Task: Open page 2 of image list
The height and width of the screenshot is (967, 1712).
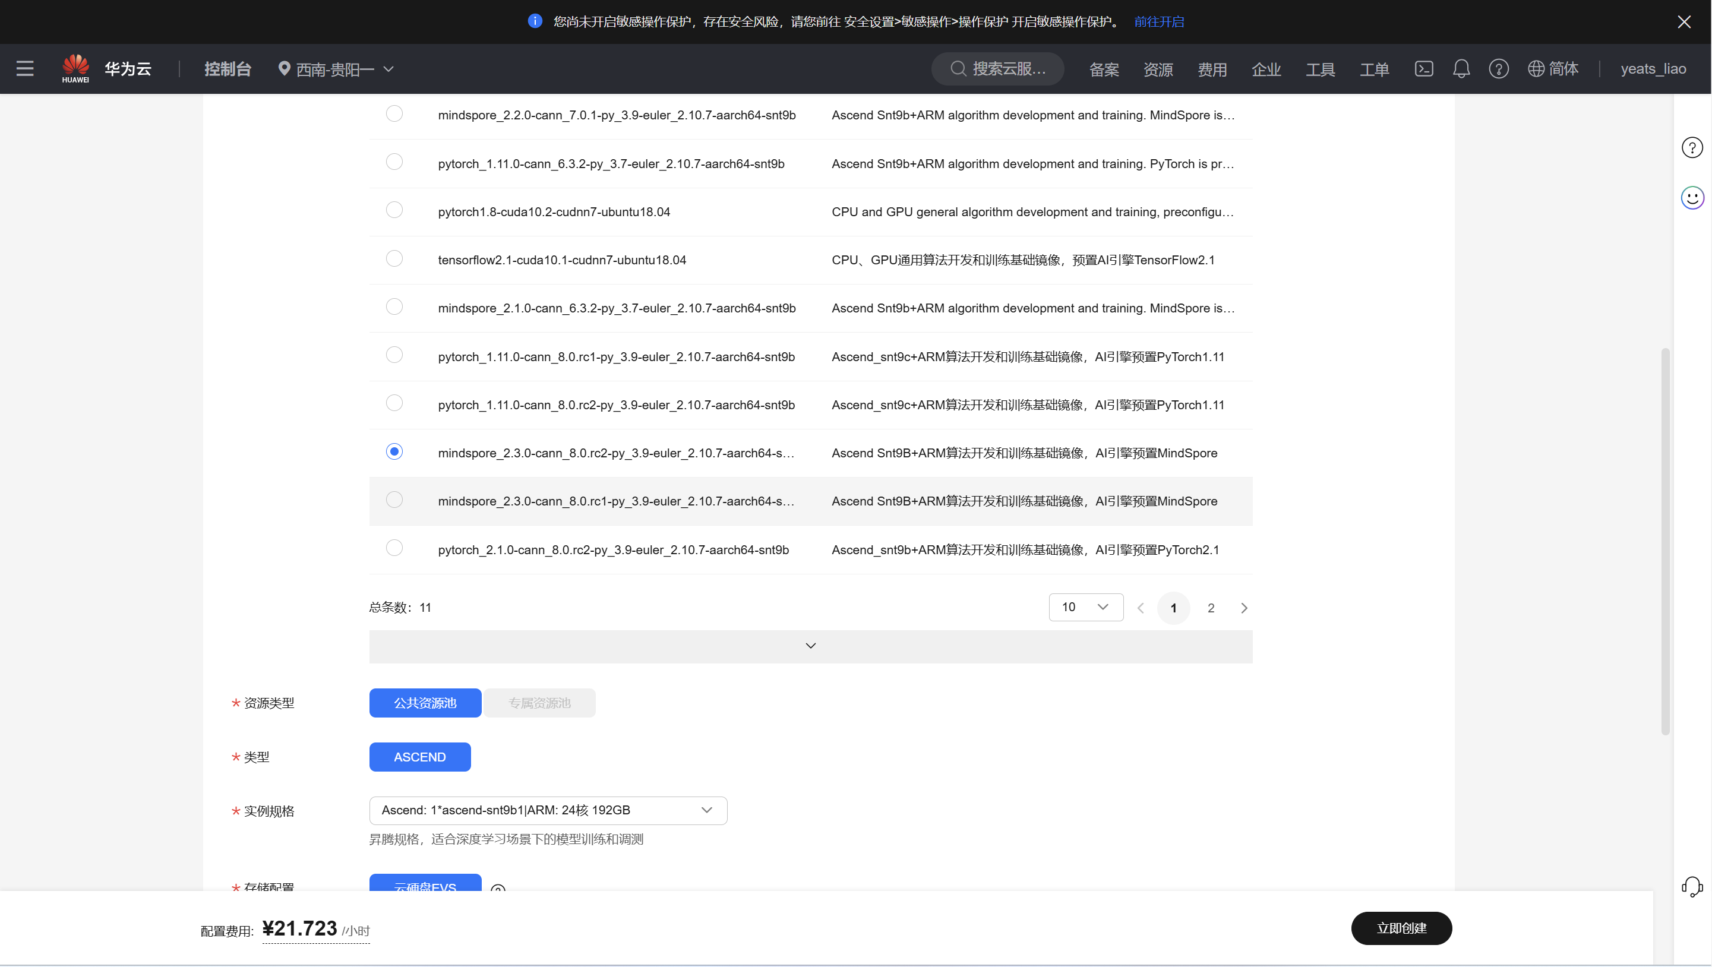Action: 1210,608
